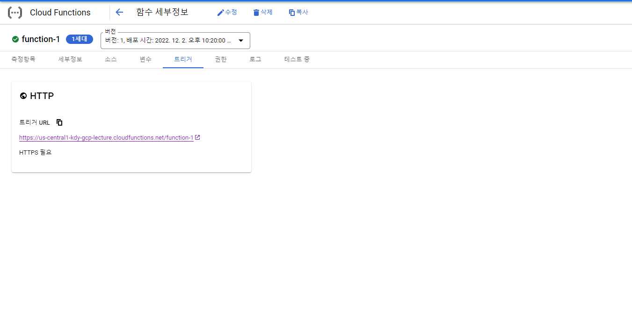Viewport: 632px width, 319px height.
Task: Click the 1세대 generation badge
Action: (x=80, y=39)
